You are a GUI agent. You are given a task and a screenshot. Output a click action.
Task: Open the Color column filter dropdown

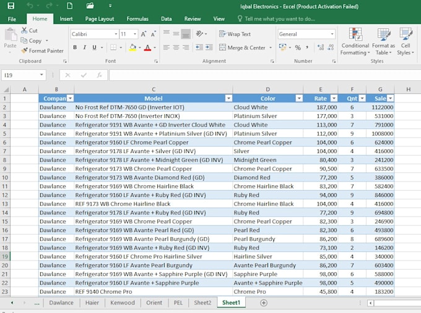tap(299, 99)
